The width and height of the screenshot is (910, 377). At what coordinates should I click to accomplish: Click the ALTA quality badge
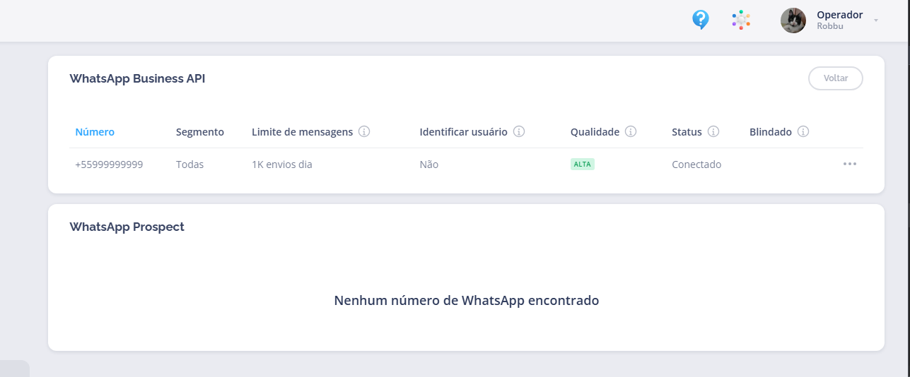(583, 164)
